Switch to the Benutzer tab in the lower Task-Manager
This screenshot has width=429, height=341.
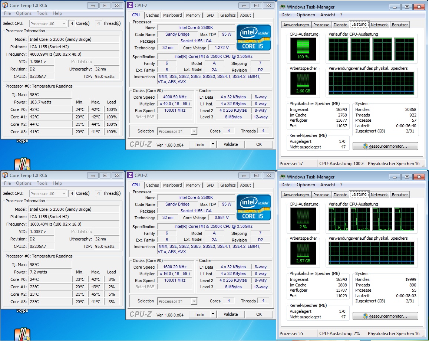pos(400,194)
